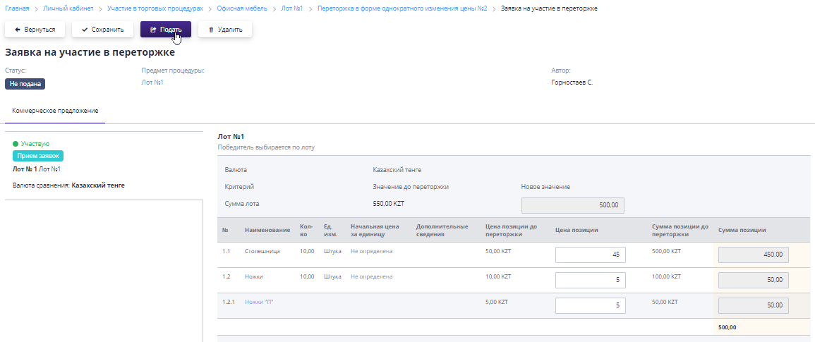Edit the Ножки position price field

coord(590,280)
